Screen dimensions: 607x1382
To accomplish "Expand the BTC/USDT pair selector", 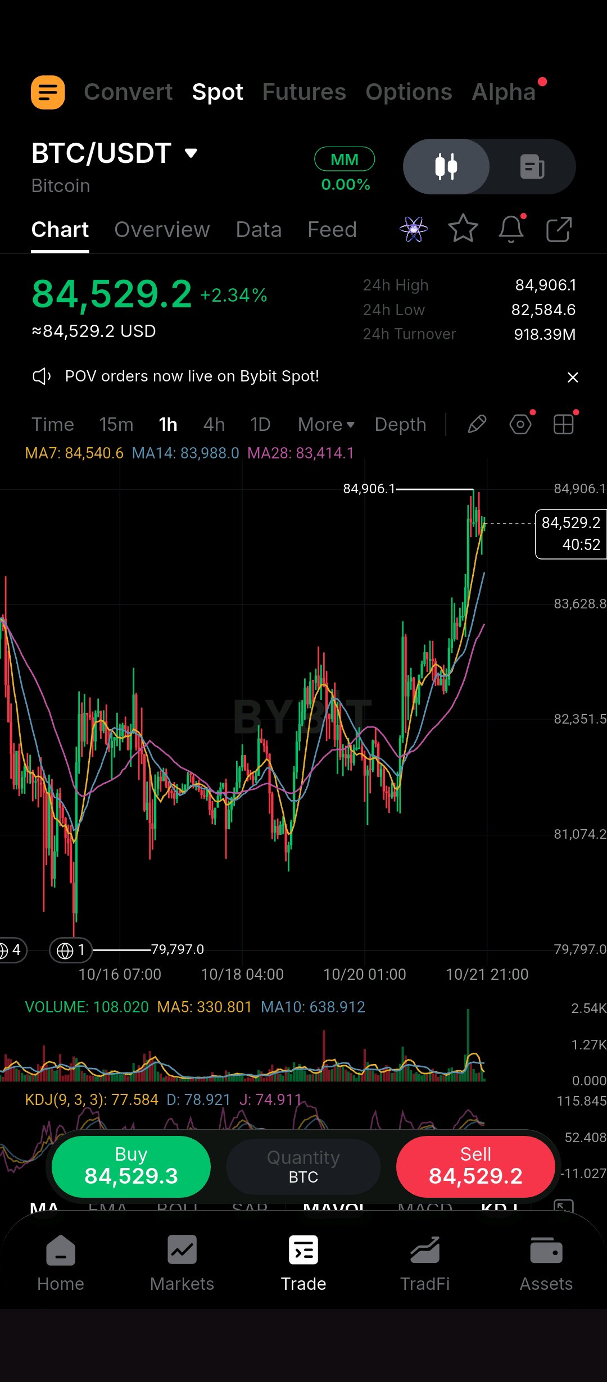I will [x=115, y=153].
